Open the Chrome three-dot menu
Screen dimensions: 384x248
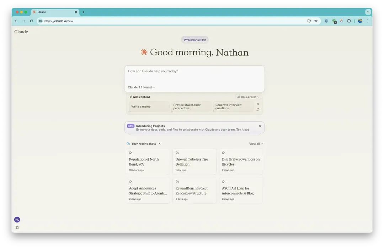[x=368, y=21]
